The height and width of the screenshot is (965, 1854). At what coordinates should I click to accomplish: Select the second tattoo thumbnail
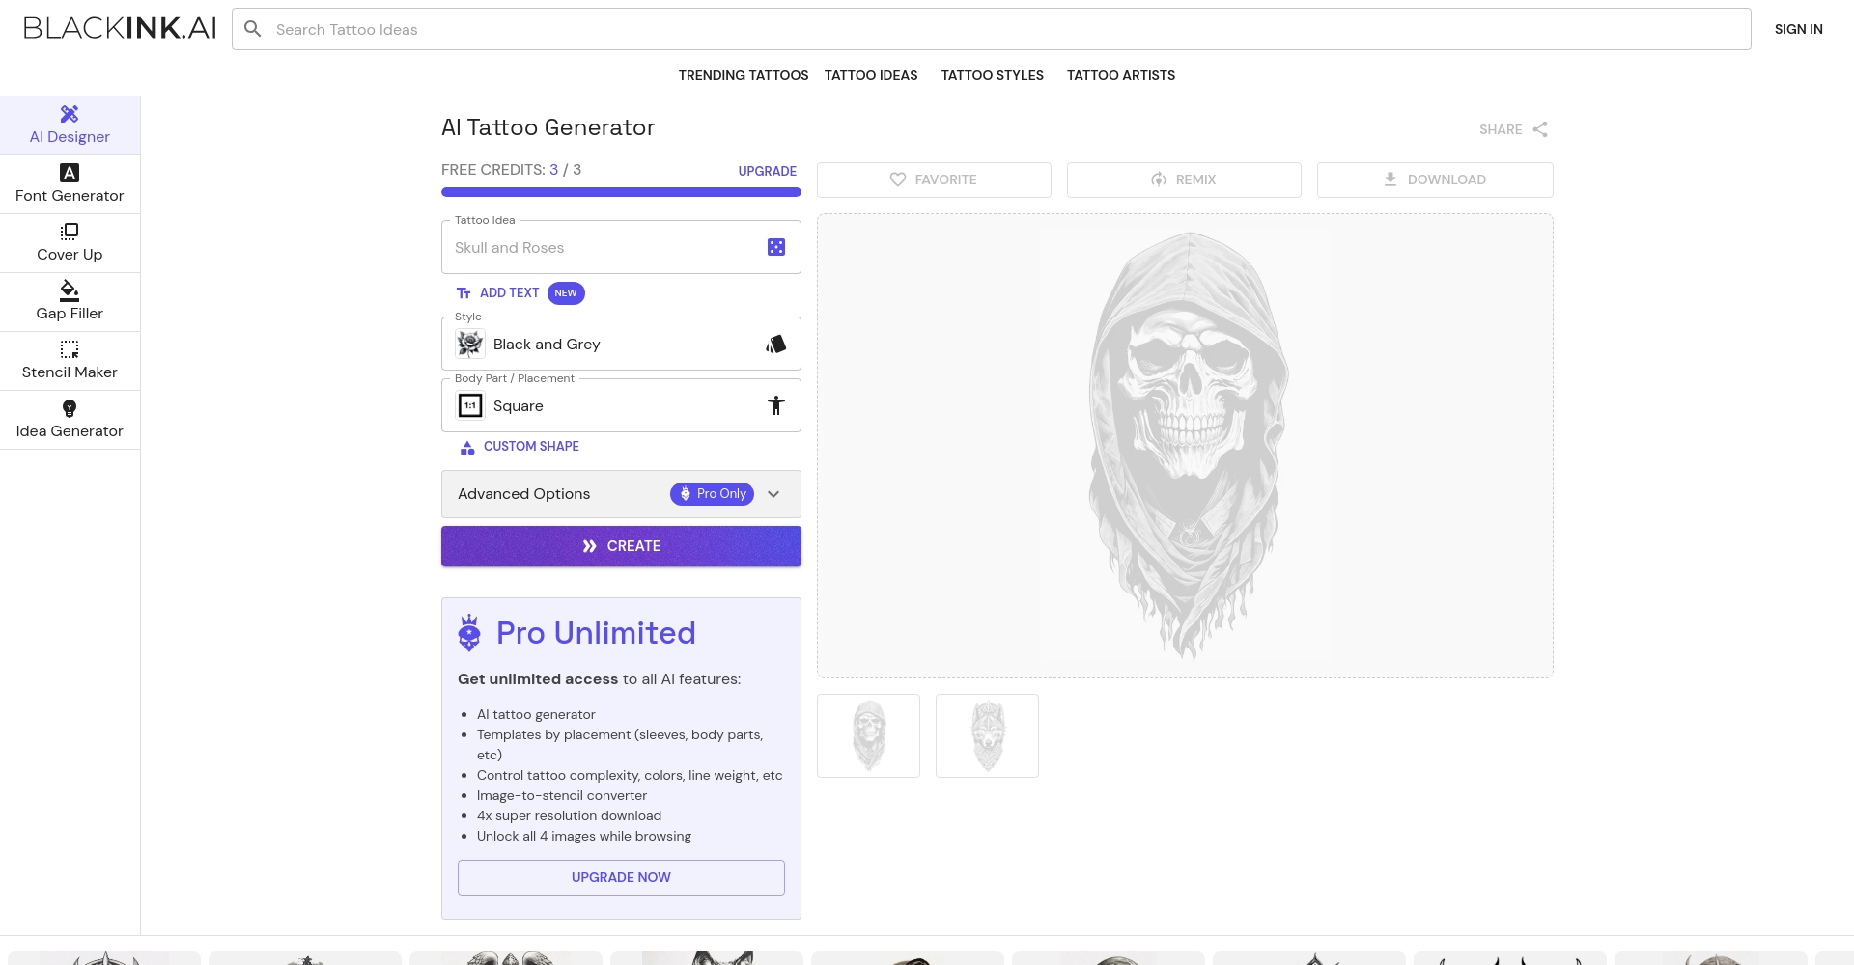point(987,734)
